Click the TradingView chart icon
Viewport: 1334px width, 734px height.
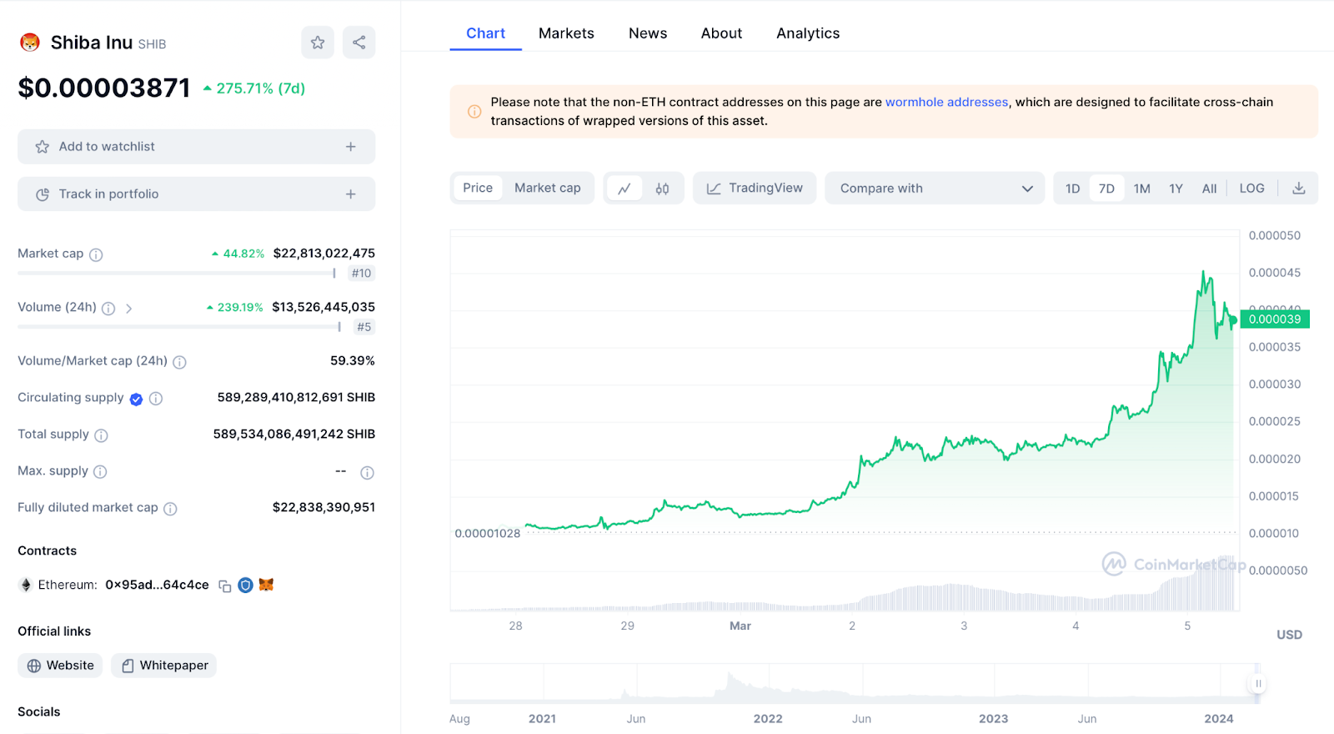click(x=714, y=189)
